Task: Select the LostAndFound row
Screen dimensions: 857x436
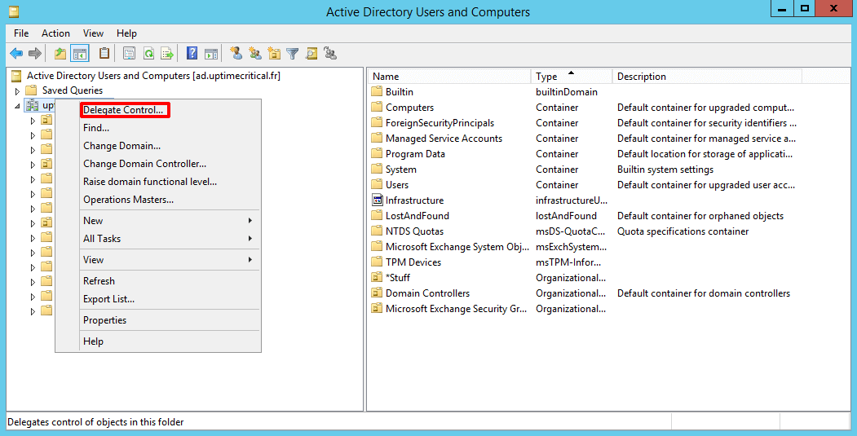Action: 585,216
